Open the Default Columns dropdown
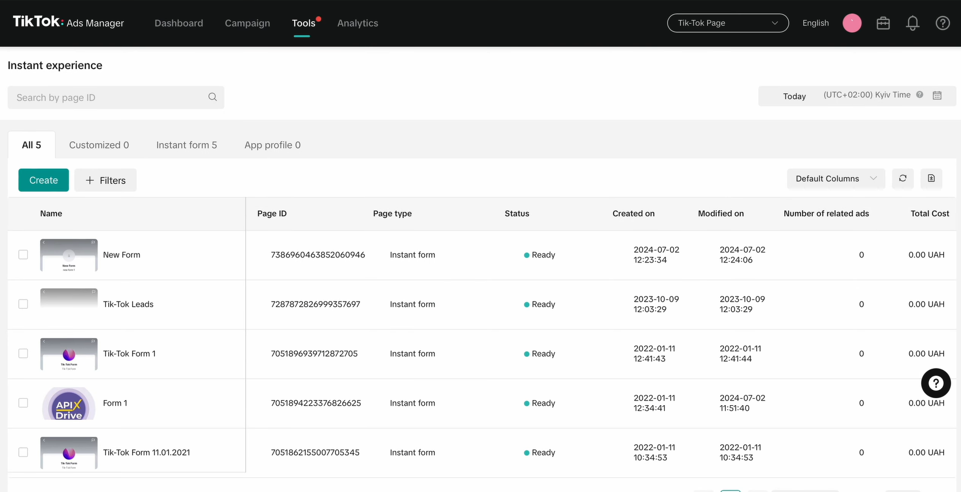961x492 pixels. click(836, 179)
